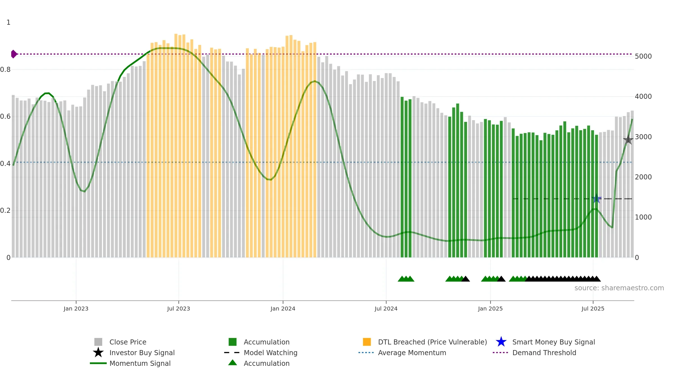This screenshot has height=379, width=674.
Task: Click the green Accumulation triangle legend icon
Action: click(x=233, y=362)
